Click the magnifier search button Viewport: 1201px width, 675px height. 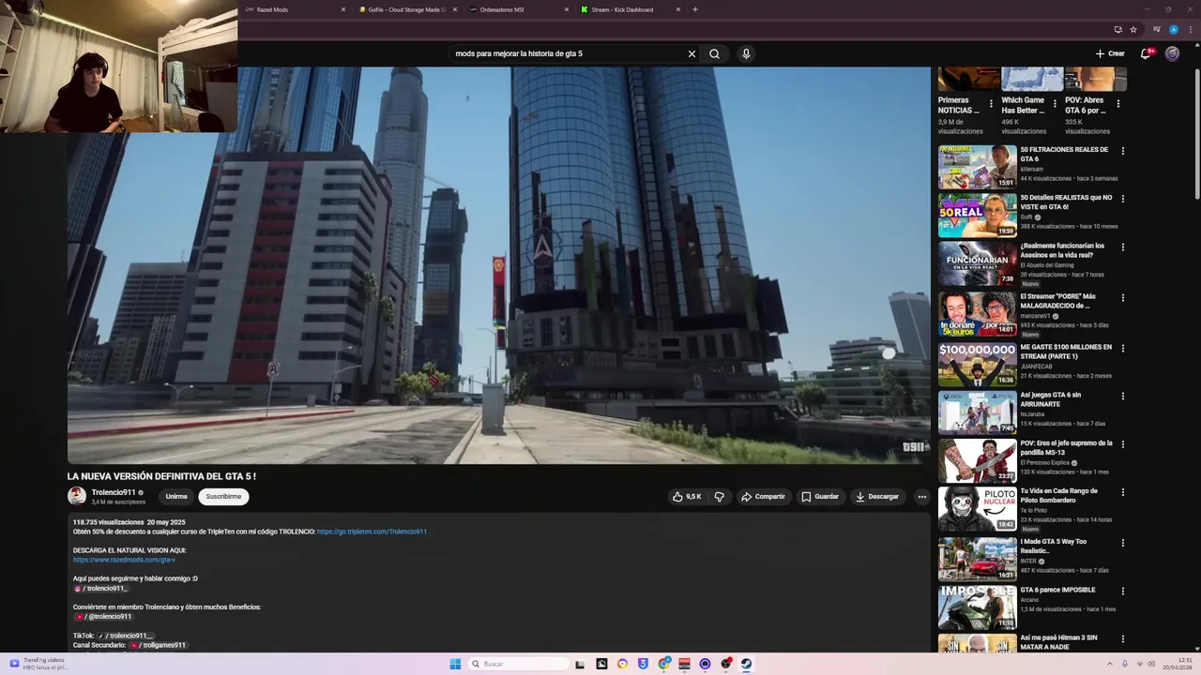pos(714,53)
